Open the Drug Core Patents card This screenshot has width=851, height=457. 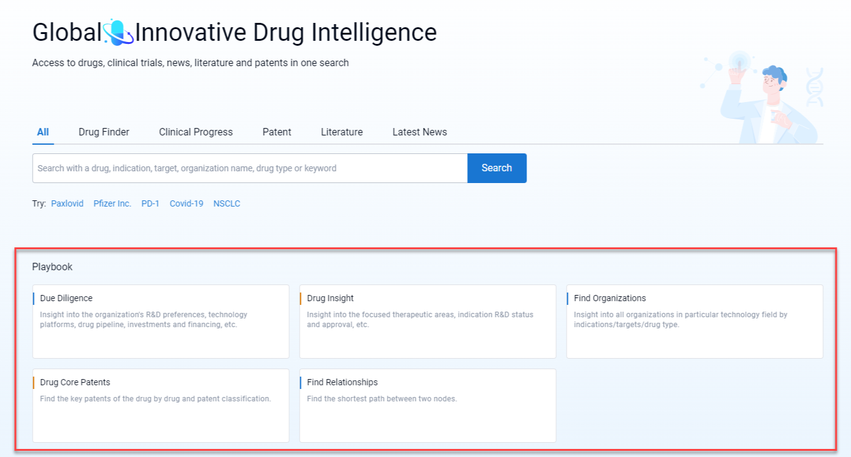[x=161, y=406]
